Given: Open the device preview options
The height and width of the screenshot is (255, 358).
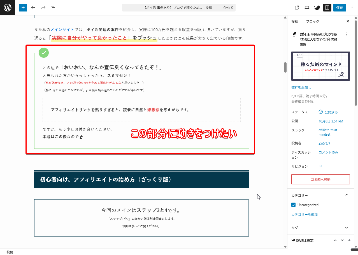Looking at the screenshot, I should point(307,8).
